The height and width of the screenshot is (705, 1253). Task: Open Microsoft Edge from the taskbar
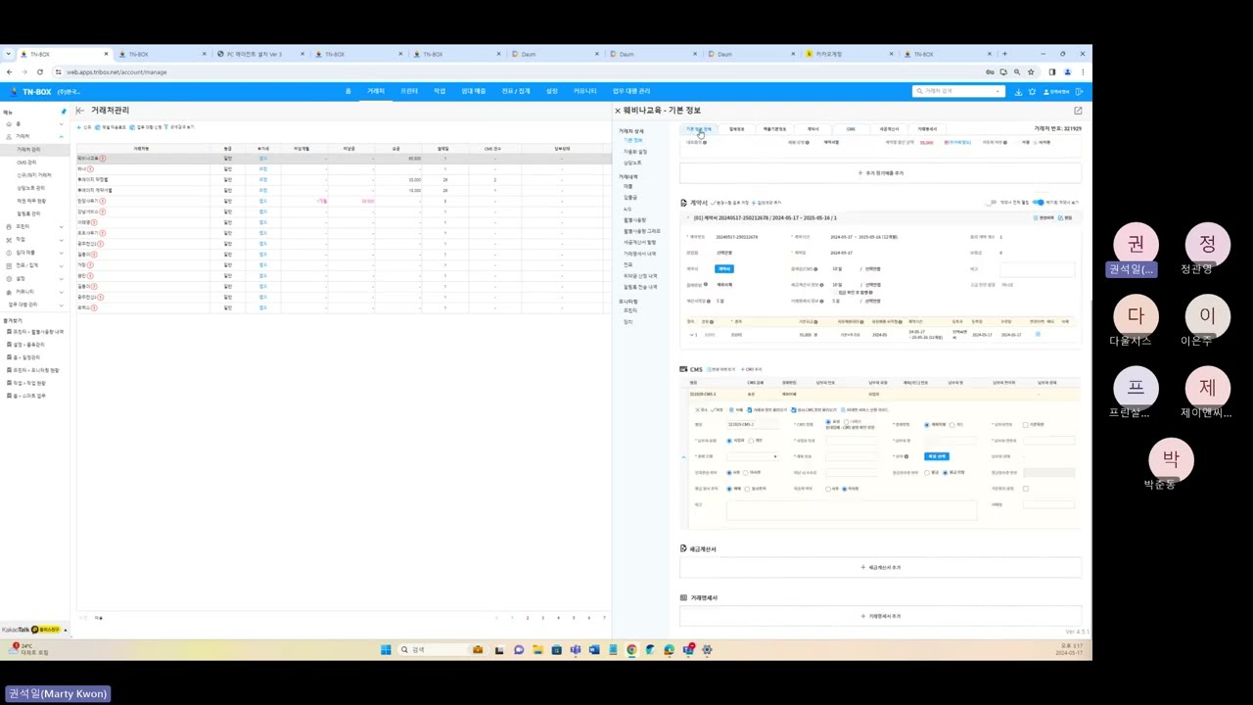[x=670, y=649]
